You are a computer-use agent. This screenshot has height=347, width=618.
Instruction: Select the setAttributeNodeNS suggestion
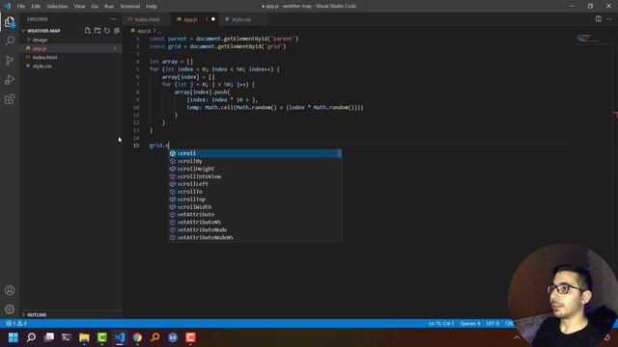(x=255, y=238)
